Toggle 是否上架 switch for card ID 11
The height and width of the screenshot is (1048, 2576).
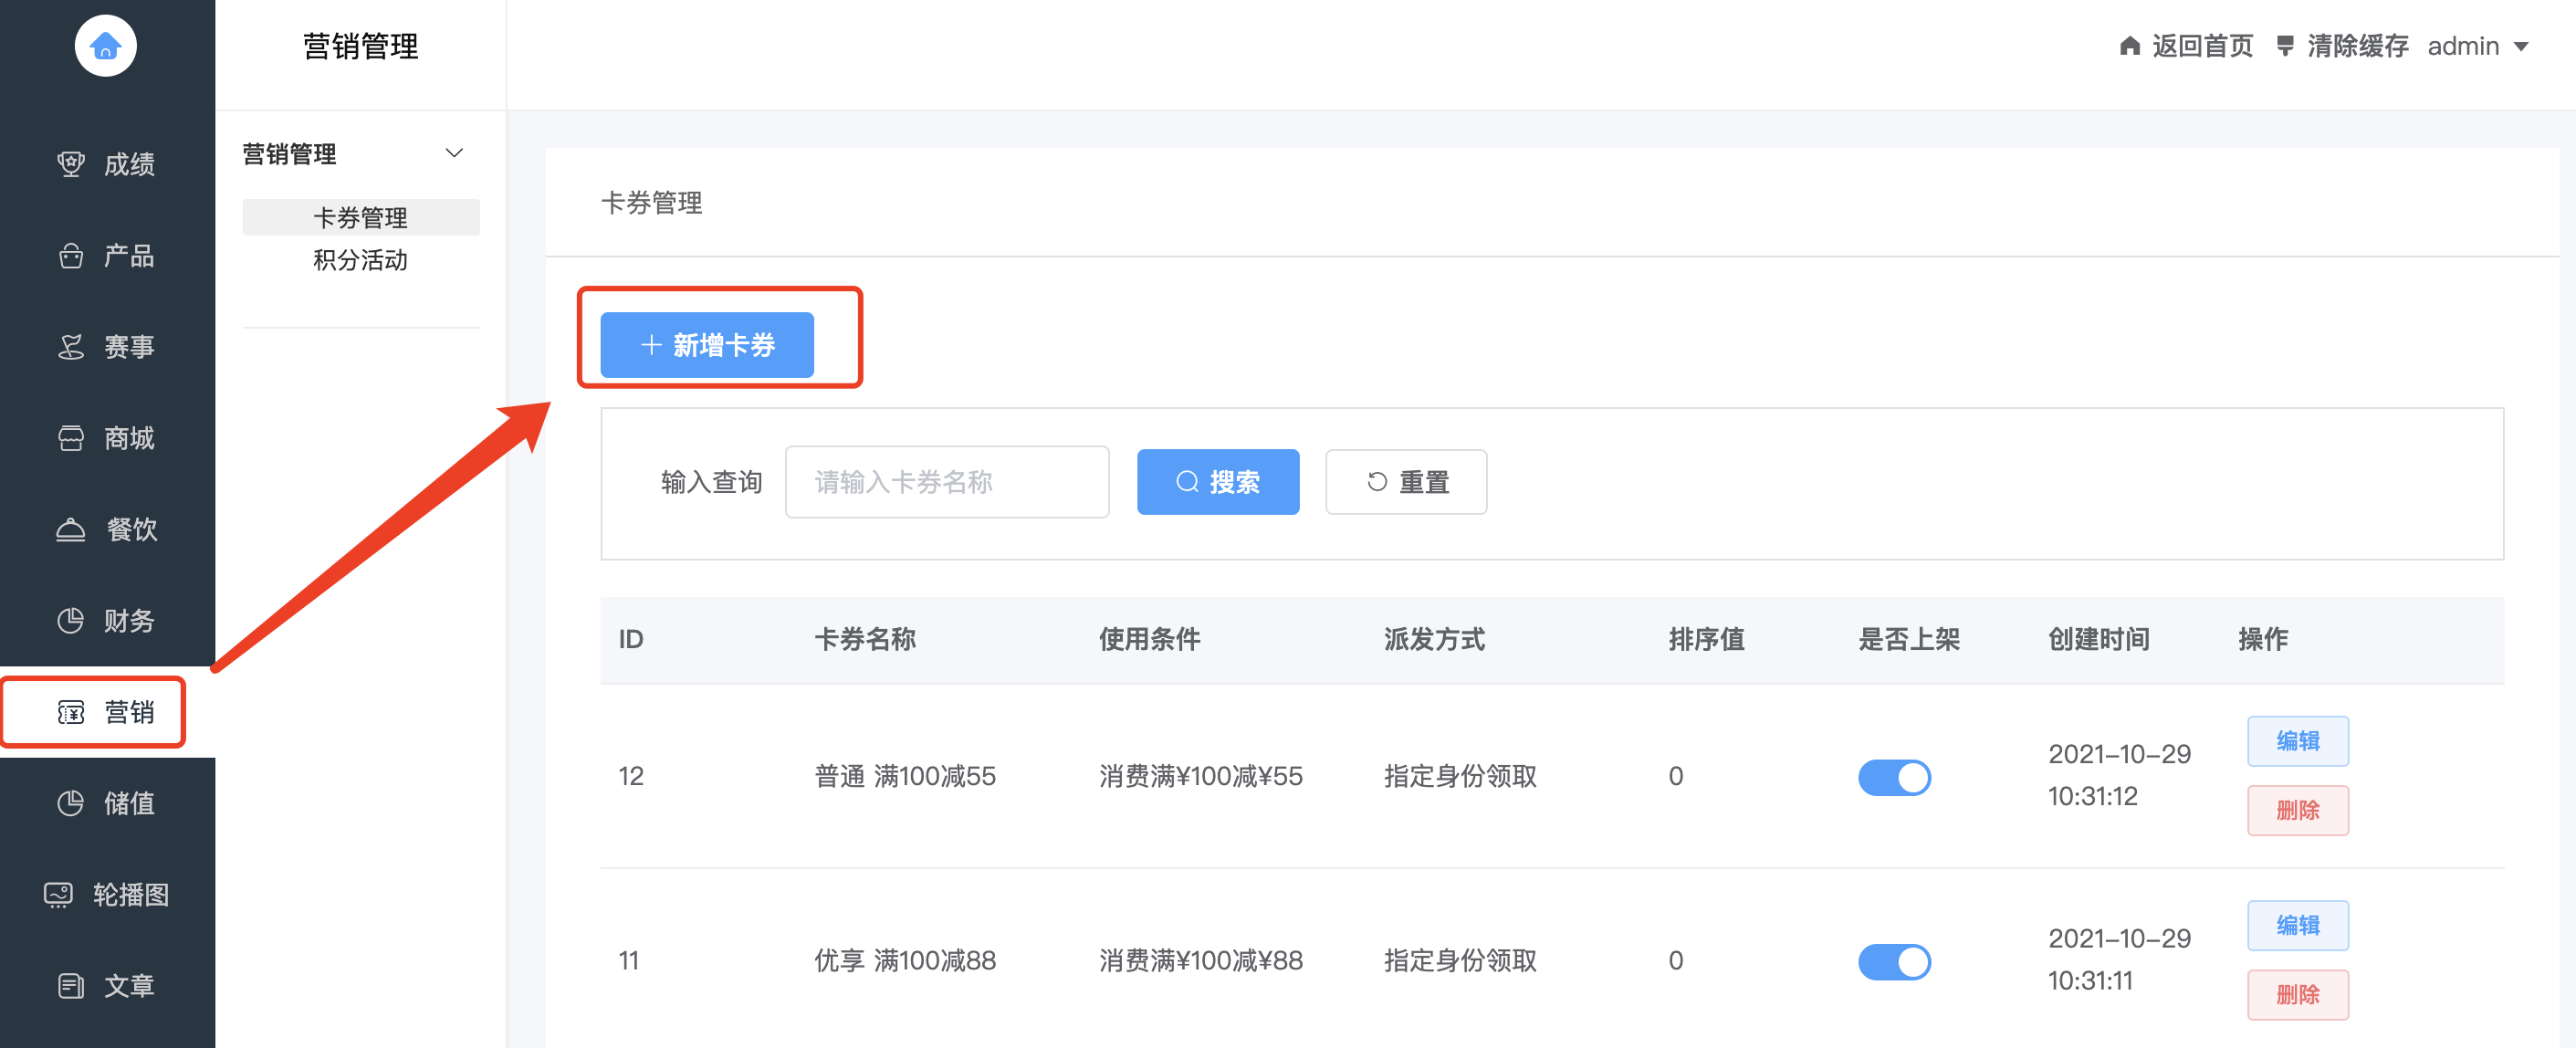[x=1894, y=962]
